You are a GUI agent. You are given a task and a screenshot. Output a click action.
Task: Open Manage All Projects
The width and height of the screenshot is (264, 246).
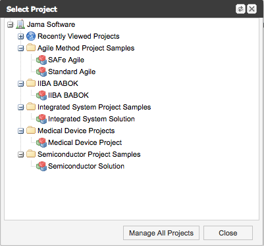pos(161,233)
